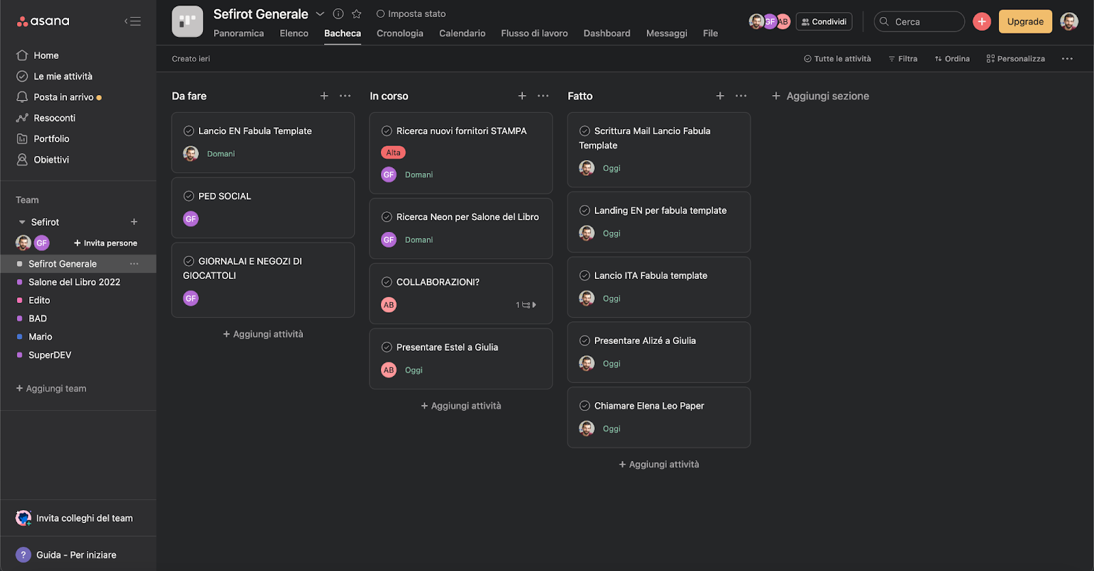Switch to the Cronologia tab
This screenshot has height=571, width=1094.
coord(400,34)
